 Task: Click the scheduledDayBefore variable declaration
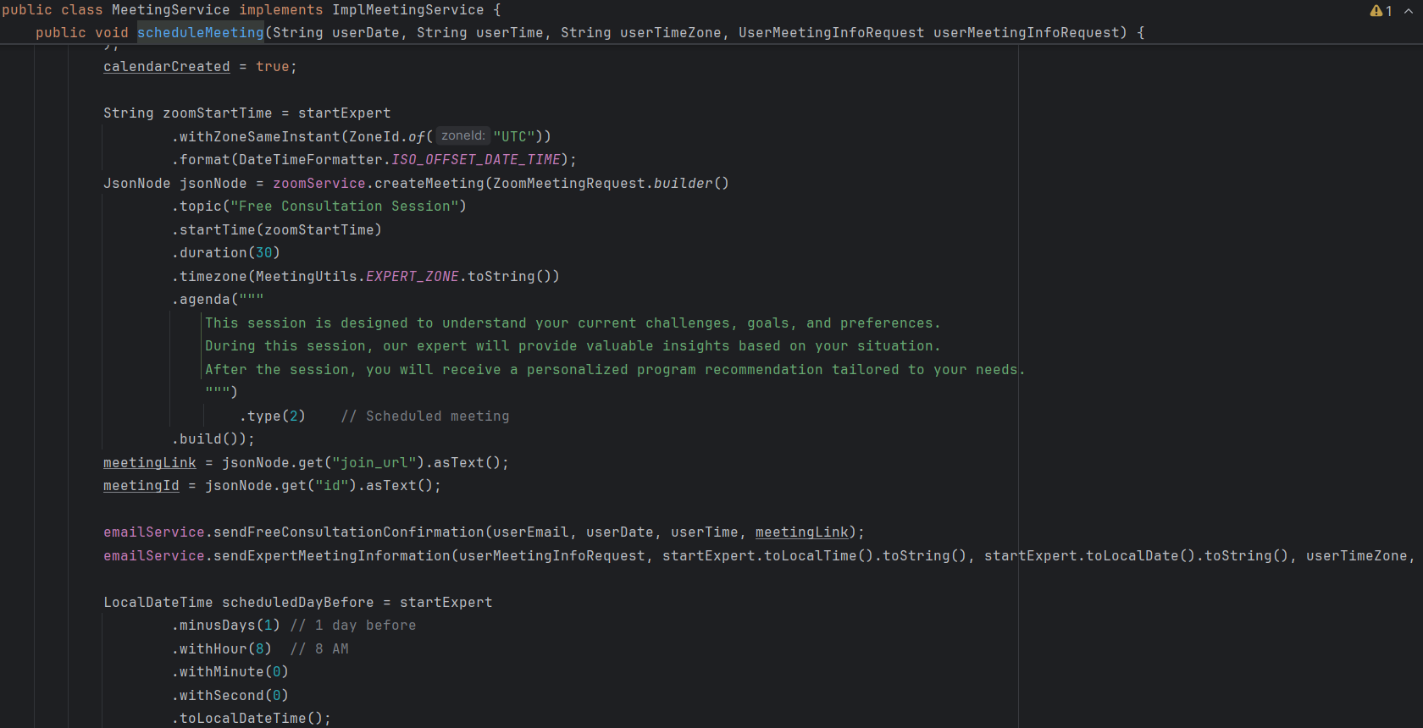point(297,603)
